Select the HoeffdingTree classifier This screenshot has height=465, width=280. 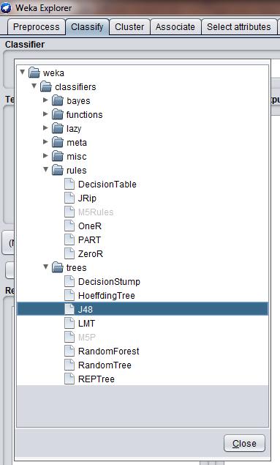tap(107, 295)
